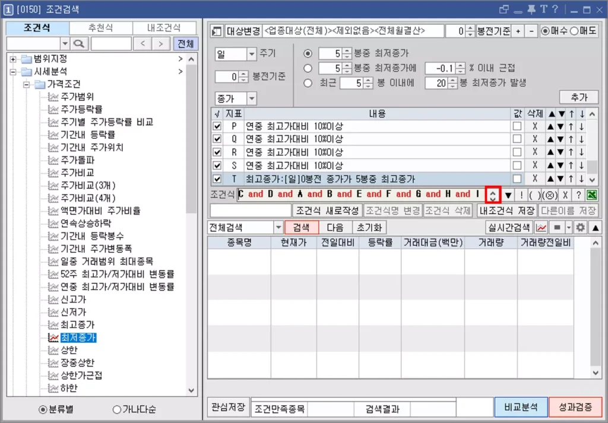This screenshot has height=423, width=608.
Task: Move condition P to bottom with ↓ arrow
Action: [x=582, y=126]
